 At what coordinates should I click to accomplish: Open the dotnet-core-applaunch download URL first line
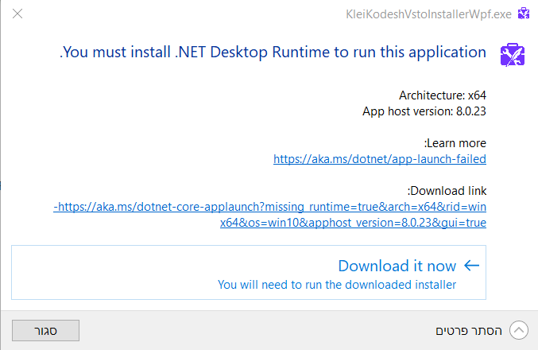point(269,207)
